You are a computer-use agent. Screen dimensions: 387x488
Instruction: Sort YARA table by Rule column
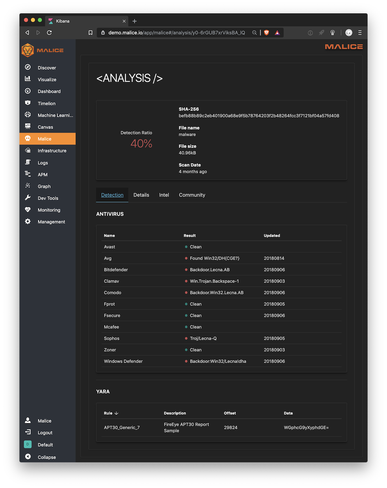[111, 413]
